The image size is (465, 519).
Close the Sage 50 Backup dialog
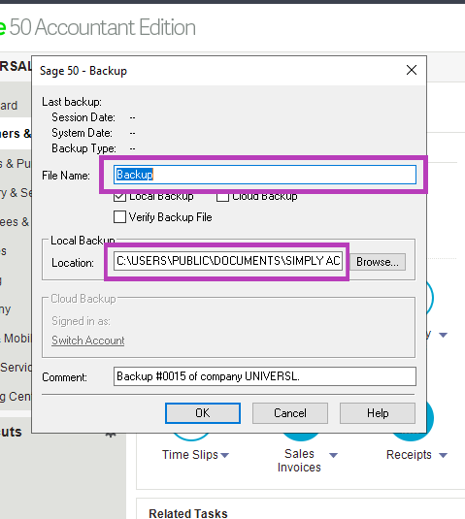412,70
